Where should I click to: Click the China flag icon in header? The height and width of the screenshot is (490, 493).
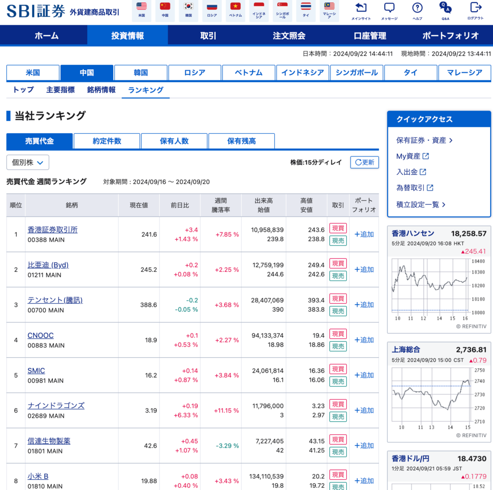click(x=165, y=6)
